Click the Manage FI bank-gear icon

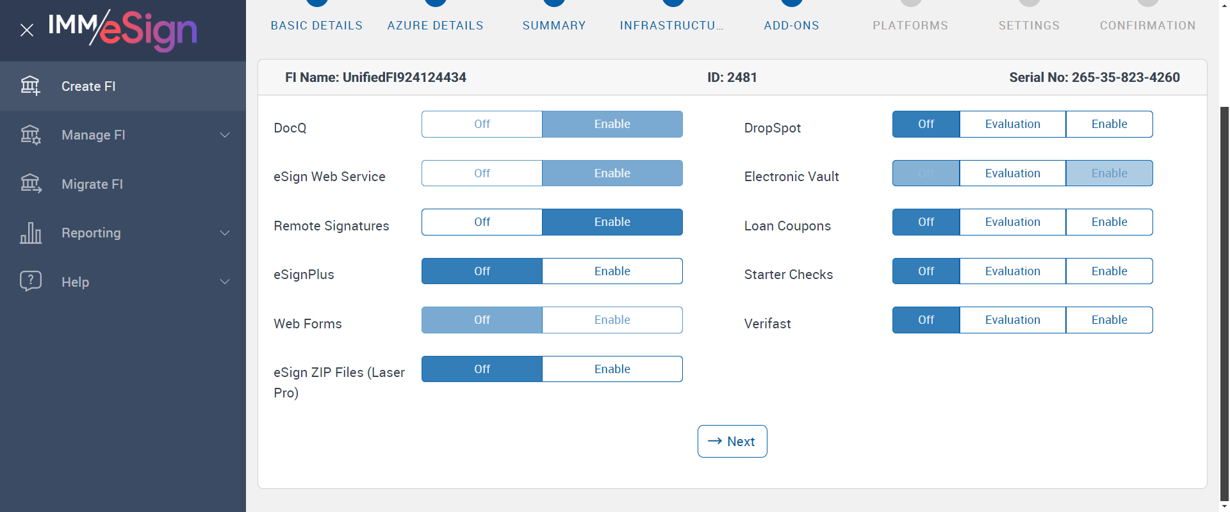pyautogui.click(x=30, y=135)
